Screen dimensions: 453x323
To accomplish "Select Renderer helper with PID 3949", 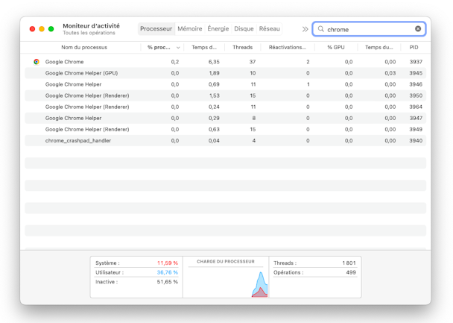I will point(225,129).
